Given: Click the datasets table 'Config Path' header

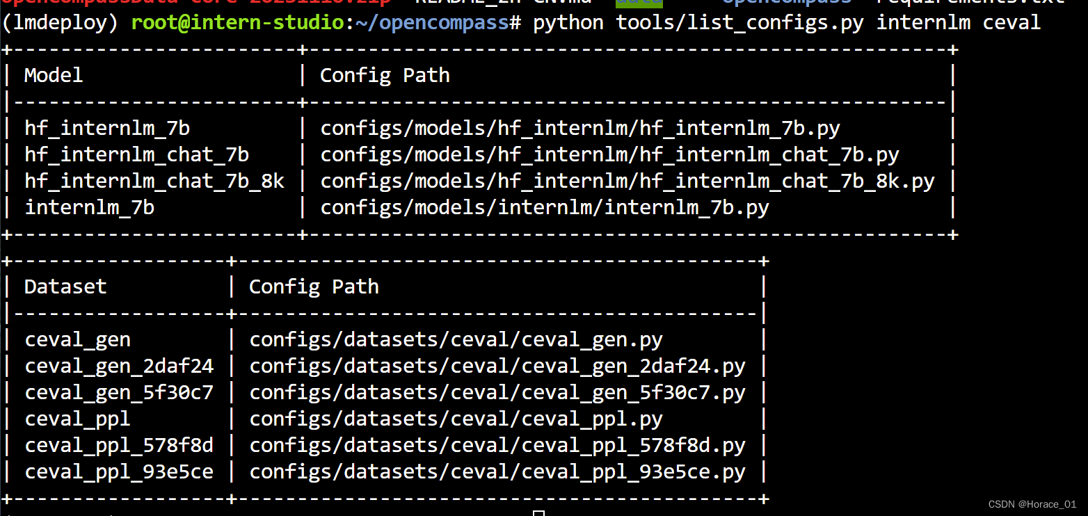Looking at the screenshot, I should pos(314,287).
